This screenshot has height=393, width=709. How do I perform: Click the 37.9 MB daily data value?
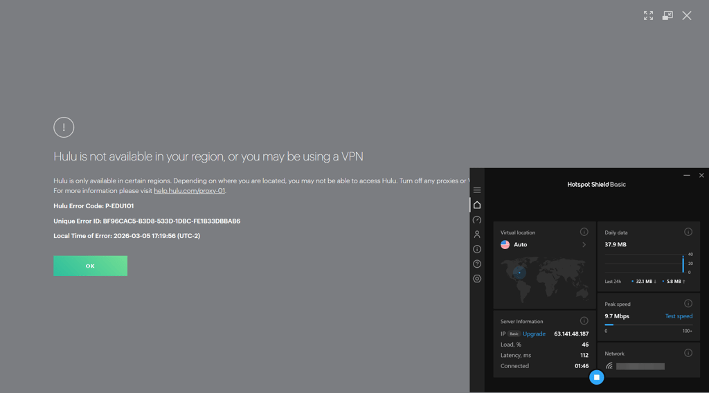coord(616,244)
